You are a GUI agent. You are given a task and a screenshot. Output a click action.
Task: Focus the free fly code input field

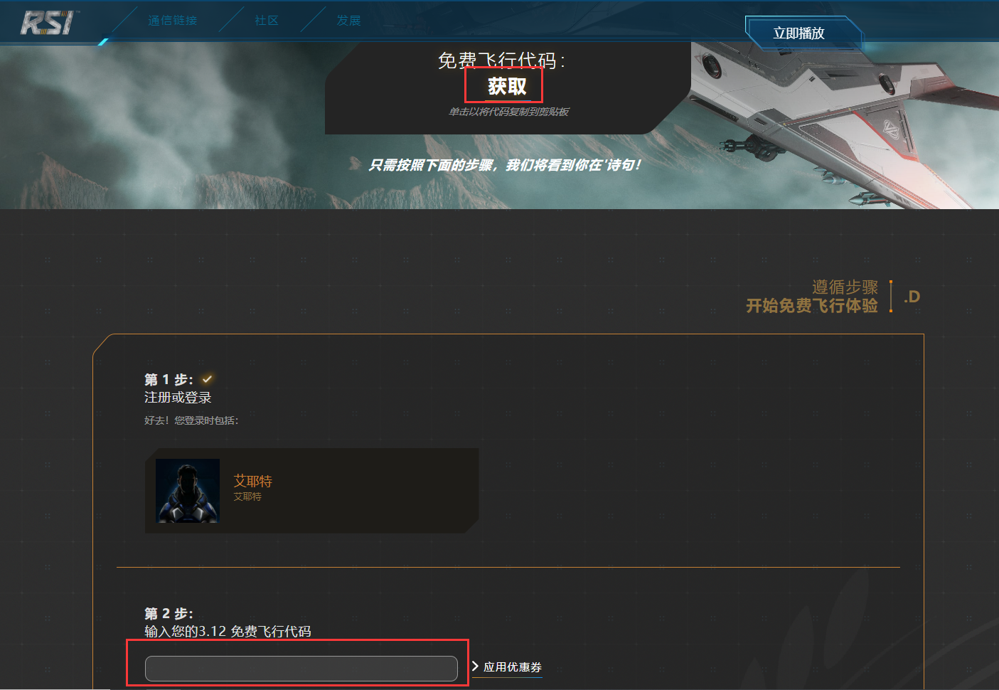pyautogui.click(x=301, y=669)
